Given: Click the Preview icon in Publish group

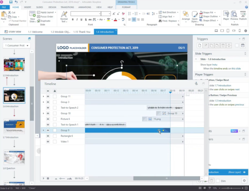Looking at the screenshot, I should [x=235, y=15].
